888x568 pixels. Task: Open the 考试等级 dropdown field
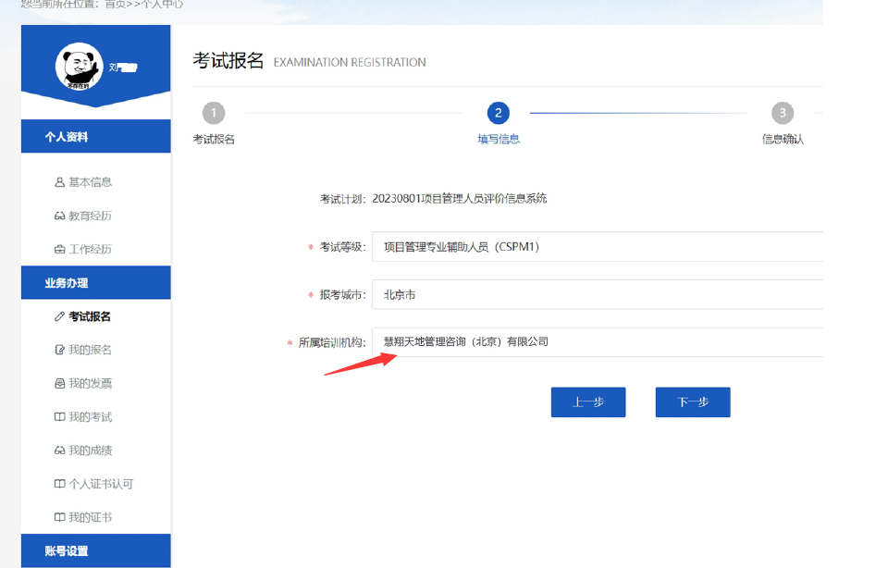coord(598,247)
